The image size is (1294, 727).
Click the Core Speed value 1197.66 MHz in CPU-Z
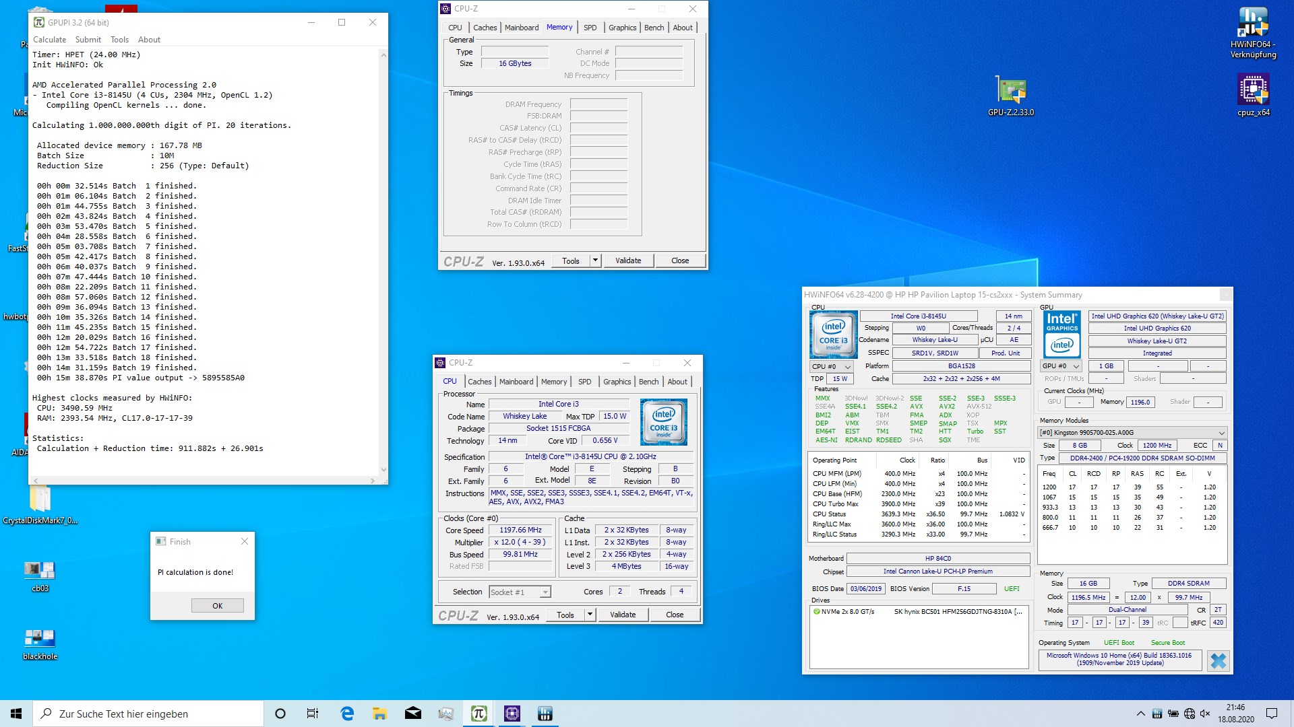520,530
